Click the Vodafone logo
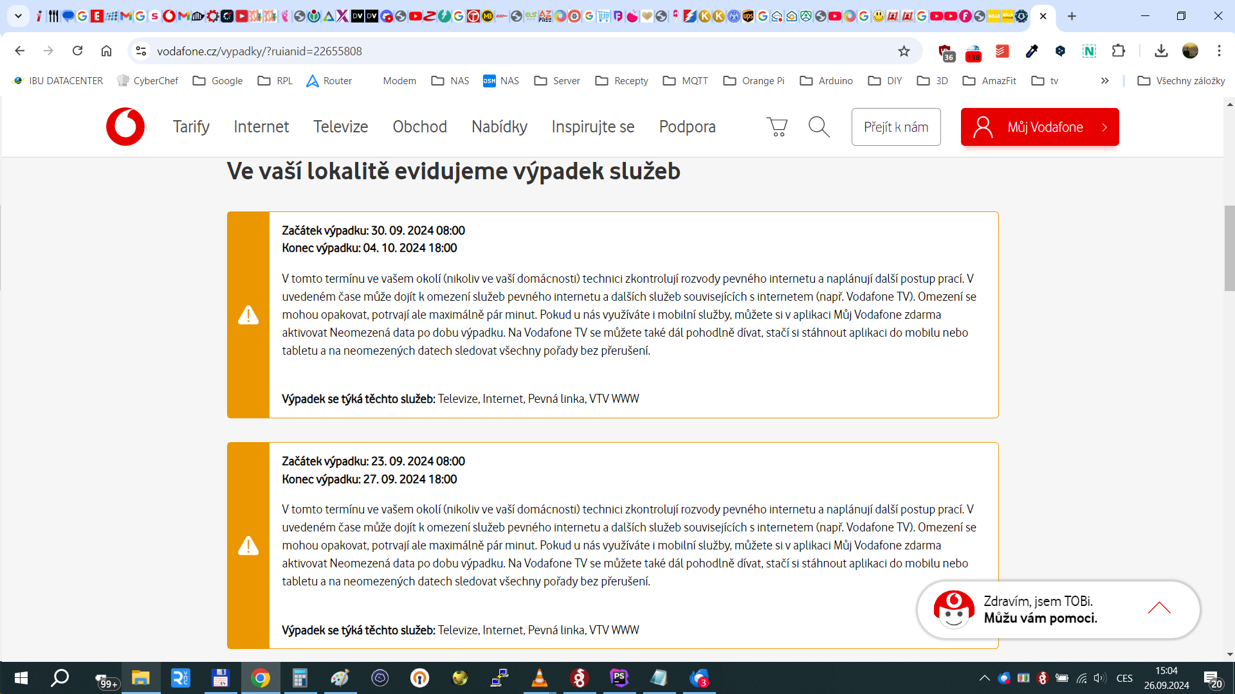1235x694 pixels. point(125,127)
